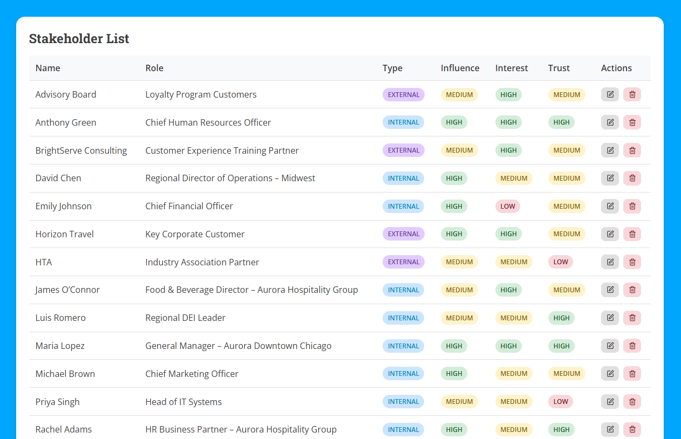Delete David Chen from the list
The image size is (681, 439).
[632, 178]
